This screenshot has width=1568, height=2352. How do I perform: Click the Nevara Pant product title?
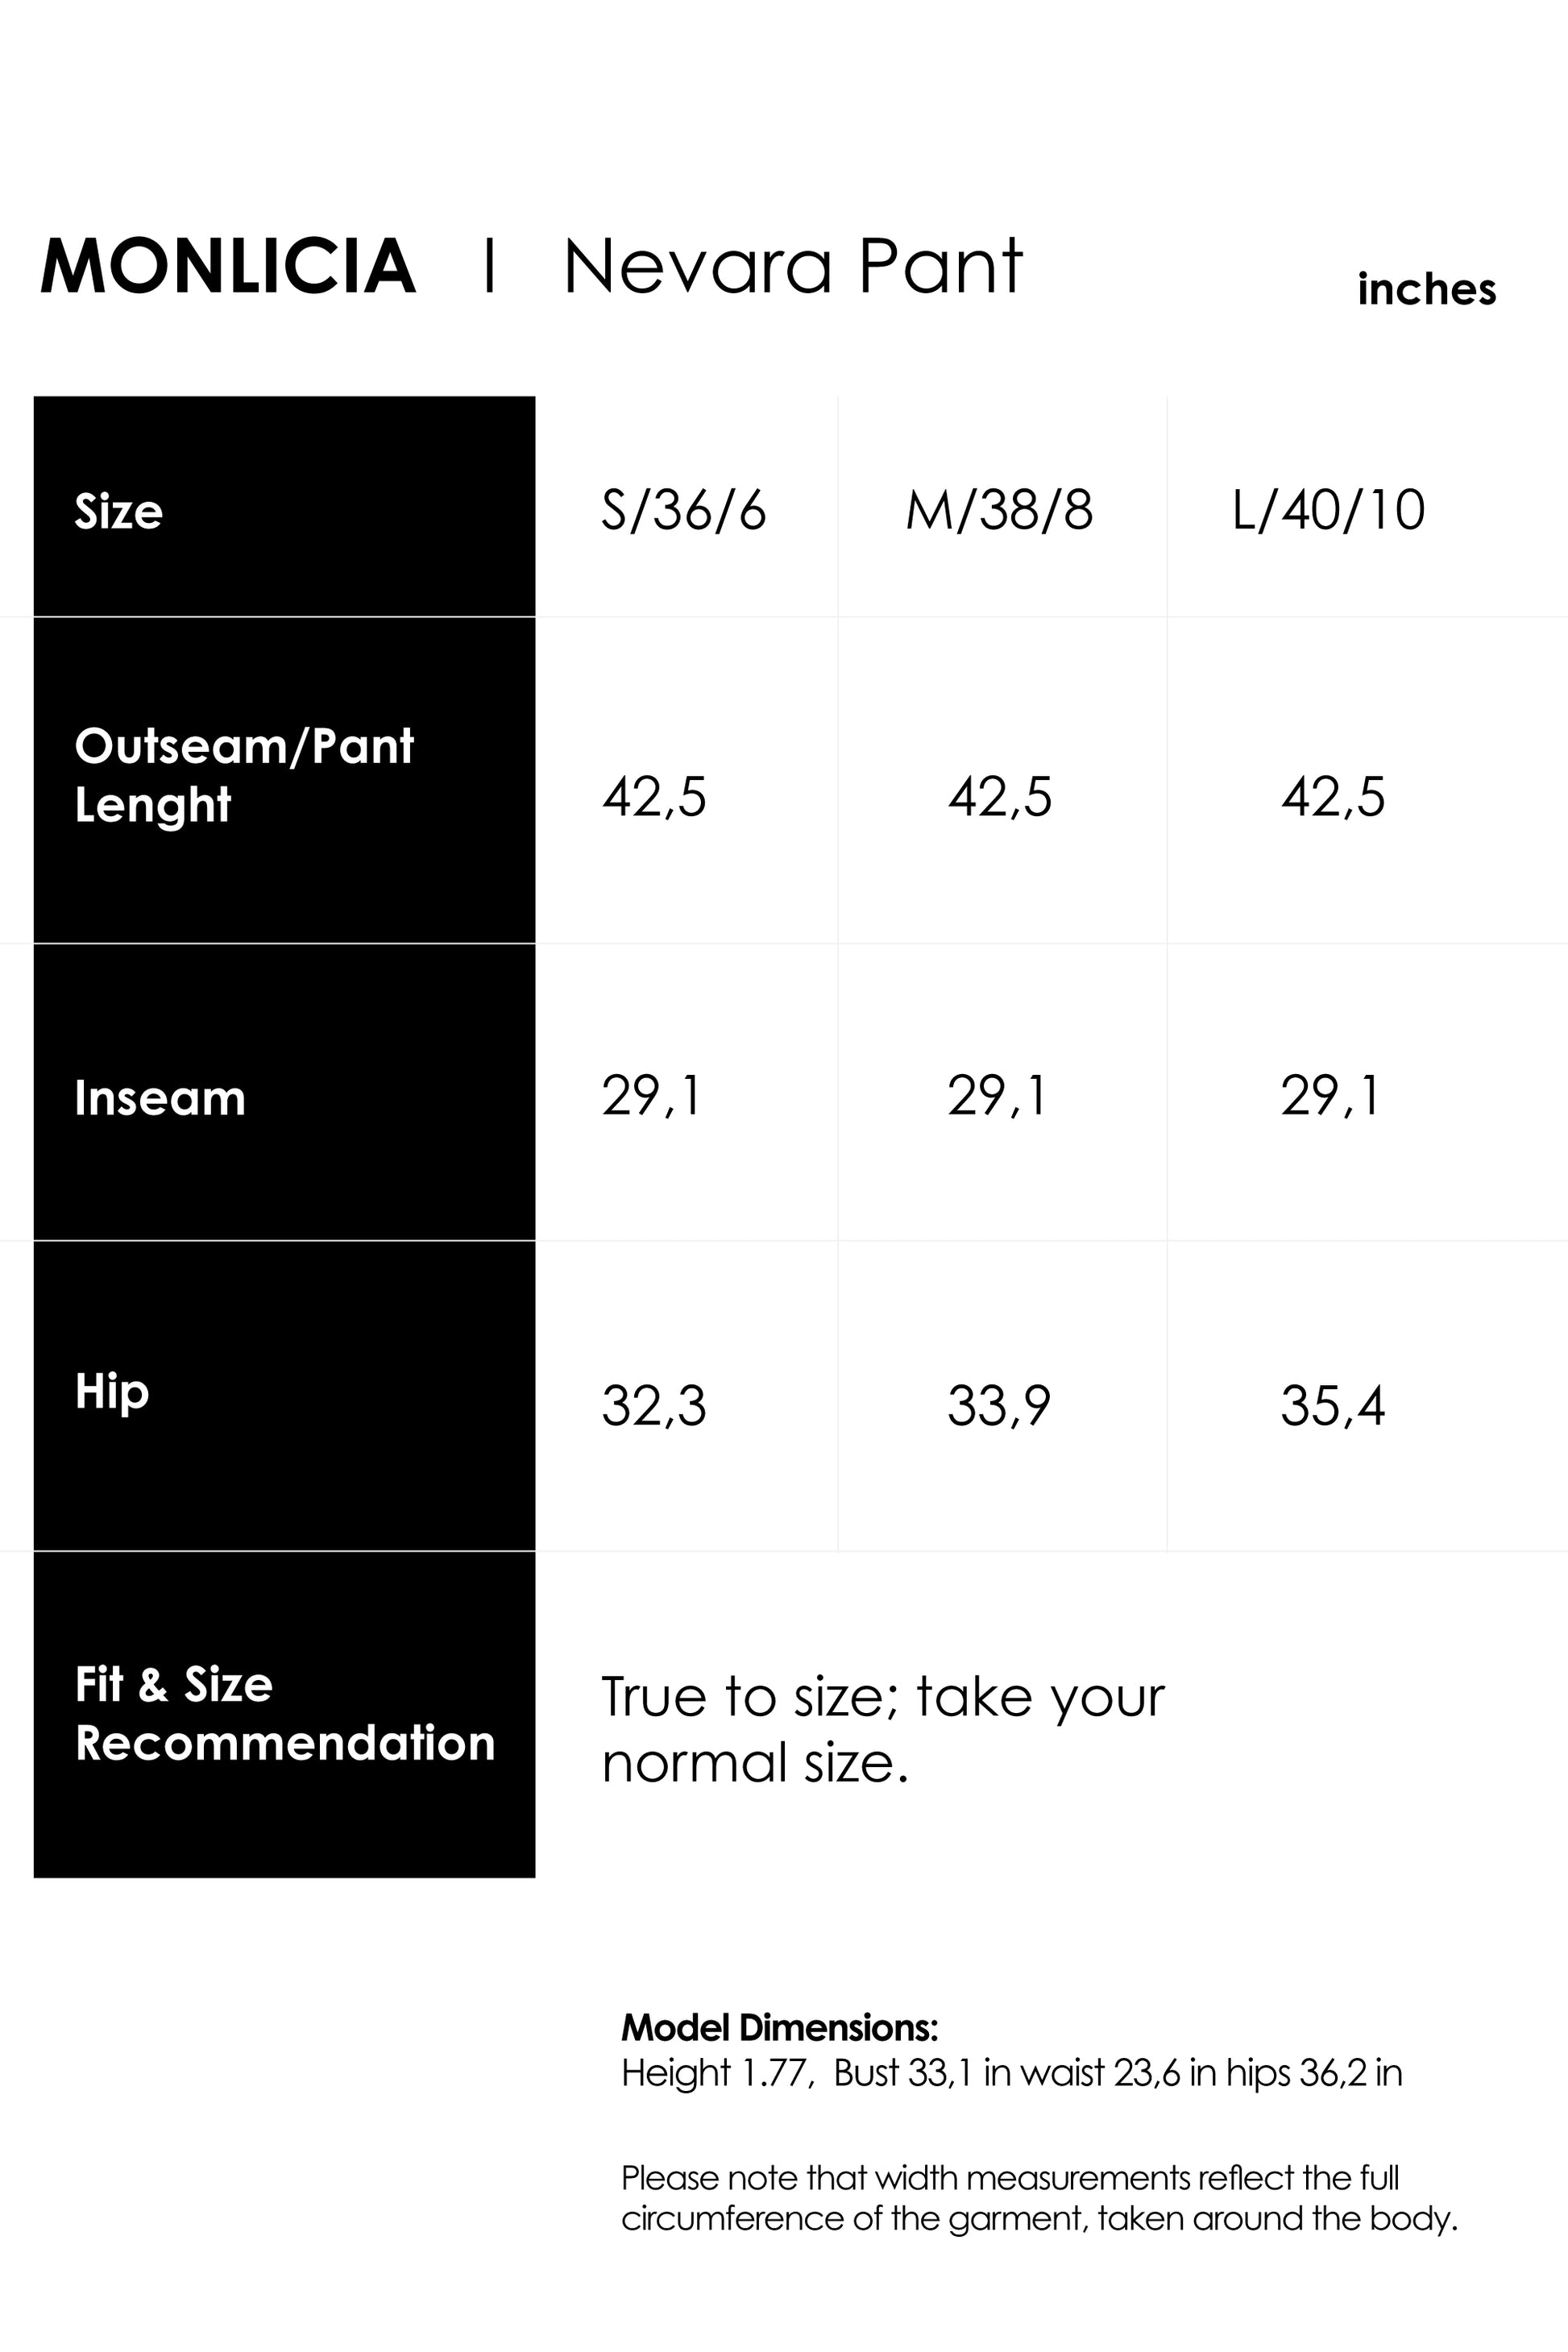792,267
